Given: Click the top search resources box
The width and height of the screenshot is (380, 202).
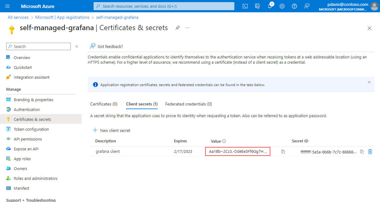Looking at the screenshot, I should click(x=164, y=6).
